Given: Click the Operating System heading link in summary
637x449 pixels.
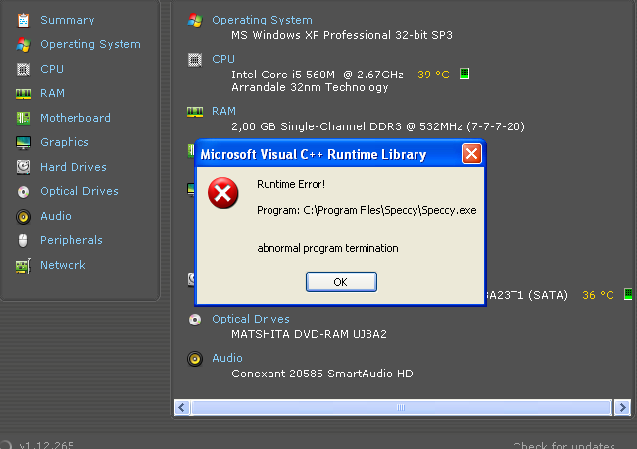Looking at the screenshot, I should 262,20.
